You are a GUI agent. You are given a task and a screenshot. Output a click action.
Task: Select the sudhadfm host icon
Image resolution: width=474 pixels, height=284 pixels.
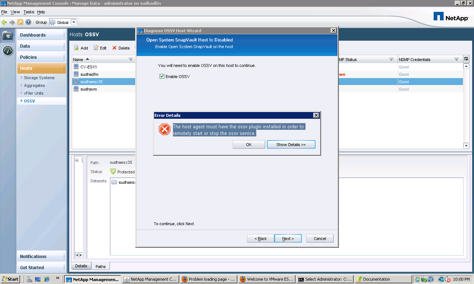[x=76, y=74]
